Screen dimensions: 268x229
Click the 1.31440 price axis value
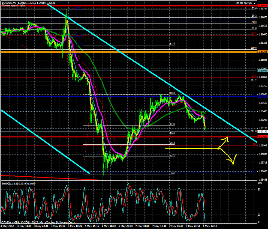(x=263, y=34)
